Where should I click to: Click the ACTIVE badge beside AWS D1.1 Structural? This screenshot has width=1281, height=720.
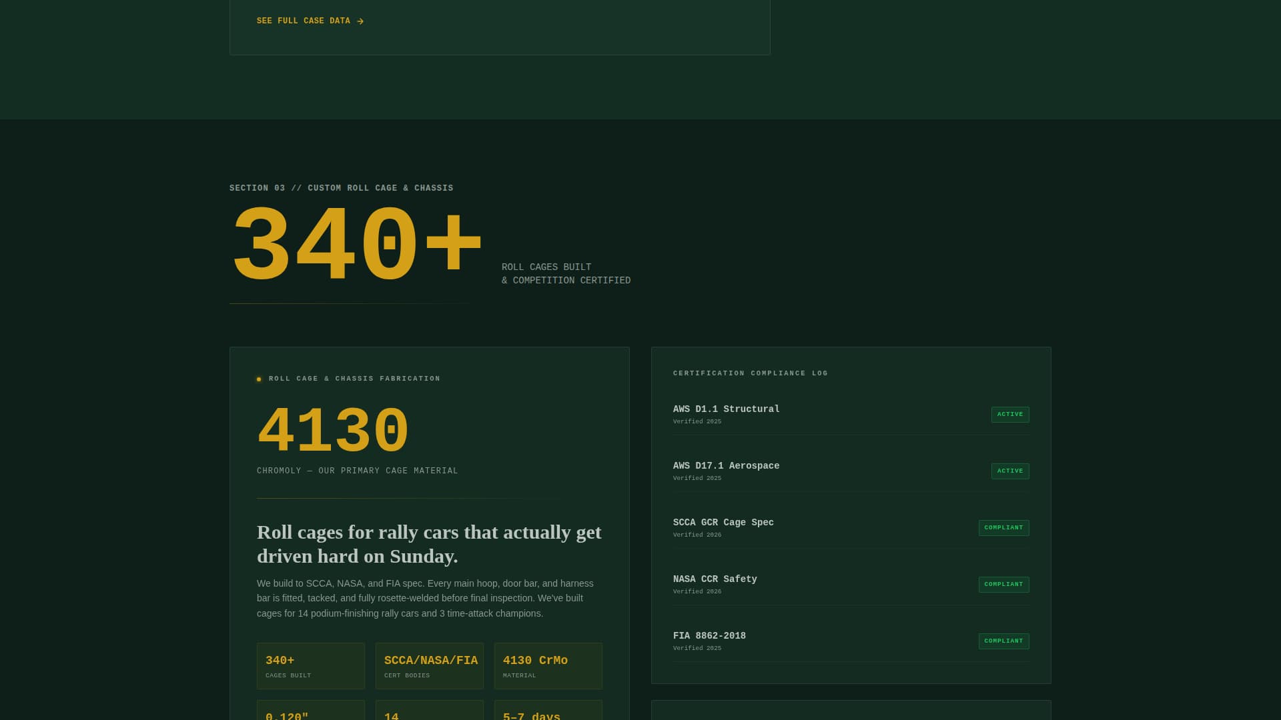[x=1010, y=414]
